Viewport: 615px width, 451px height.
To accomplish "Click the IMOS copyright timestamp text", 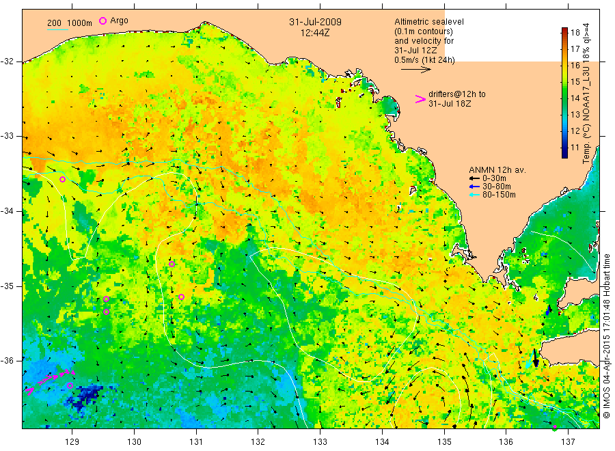I will click(x=606, y=336).
